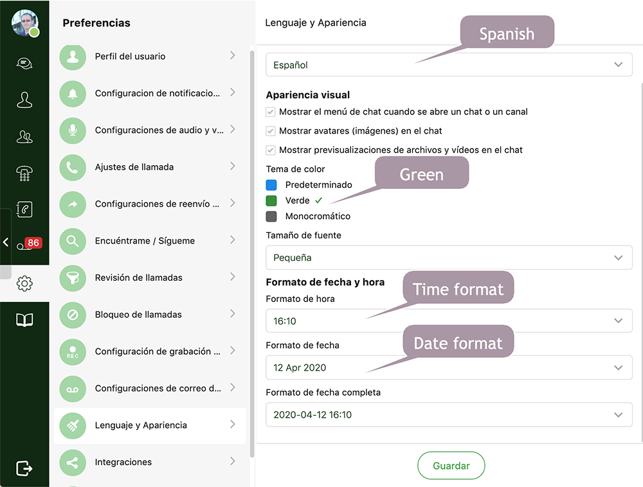Click the Guardar button

(451, 465)
